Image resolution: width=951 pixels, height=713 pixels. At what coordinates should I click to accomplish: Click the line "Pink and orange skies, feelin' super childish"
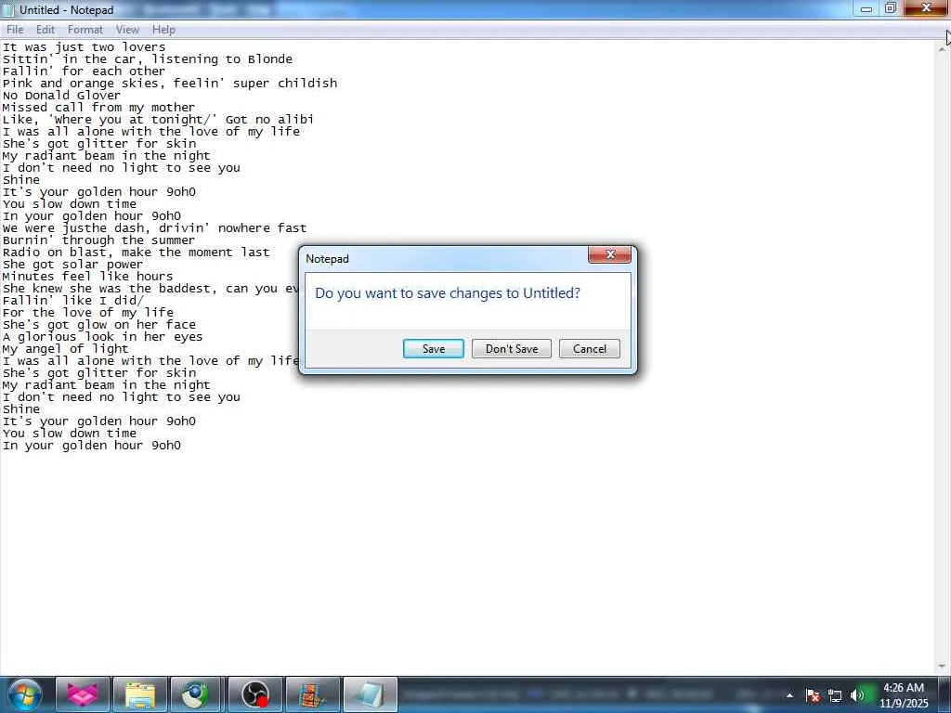(170, 83)
